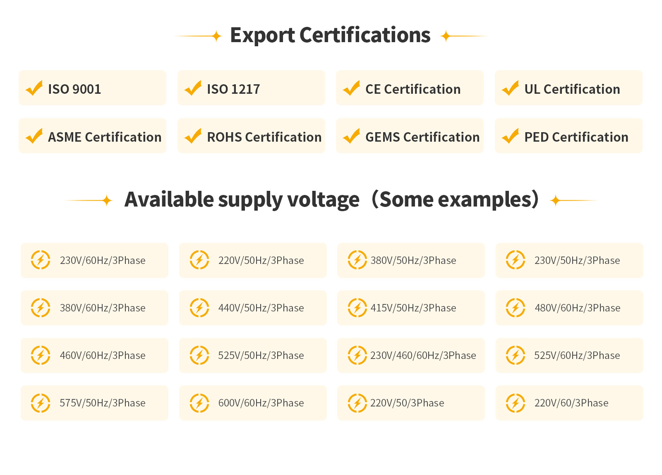
Task: Click the lightning icon beside 230V/60Hz/3Phase
Action: tap(41, 260)
